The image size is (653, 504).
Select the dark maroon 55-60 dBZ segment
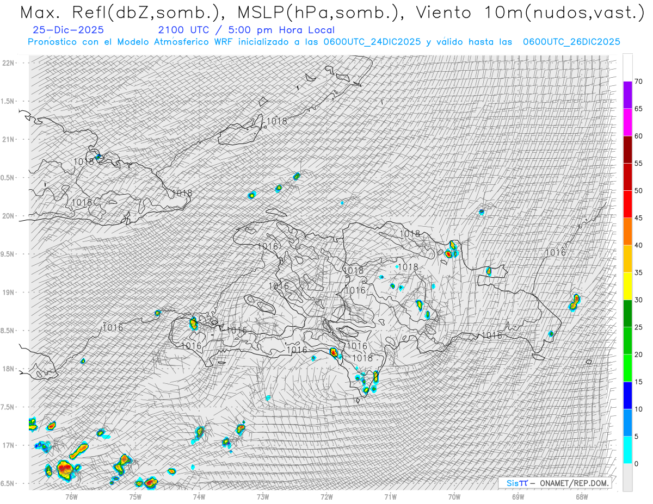click(x=627, y=150)
